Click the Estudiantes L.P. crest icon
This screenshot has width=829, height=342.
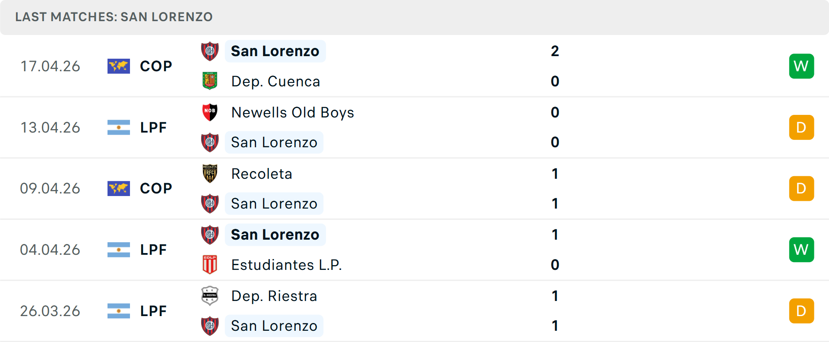(210, 265)
